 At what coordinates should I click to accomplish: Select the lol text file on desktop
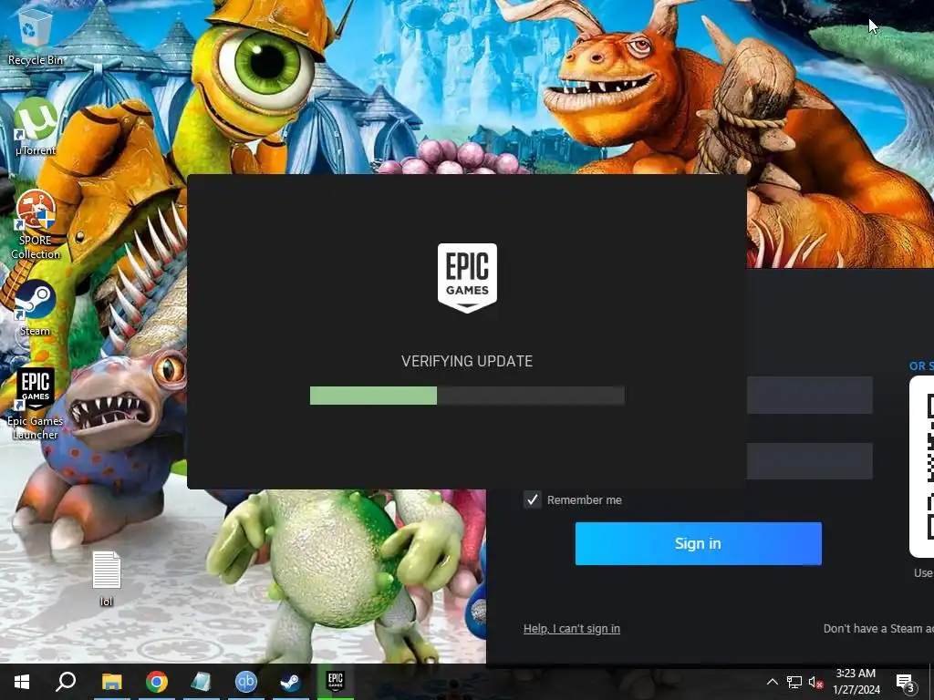(x=106, y=578)
